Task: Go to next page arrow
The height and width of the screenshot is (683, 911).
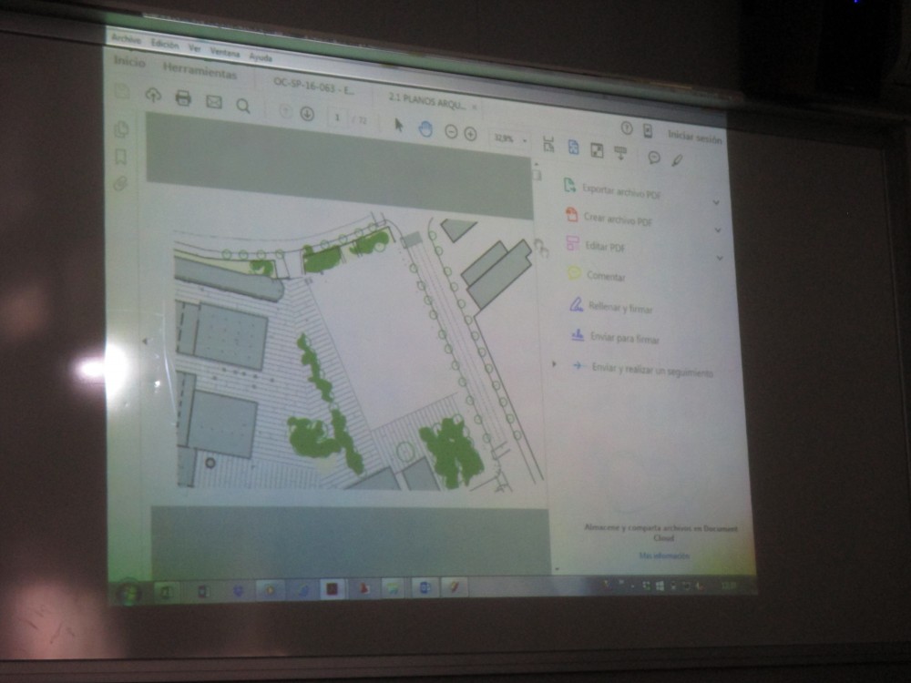Action: (x=307, y=114)
